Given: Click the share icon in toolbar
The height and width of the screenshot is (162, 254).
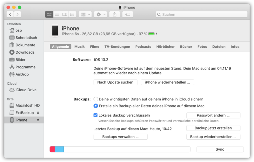Looking at the screenshot, I should tap(115, 15).
